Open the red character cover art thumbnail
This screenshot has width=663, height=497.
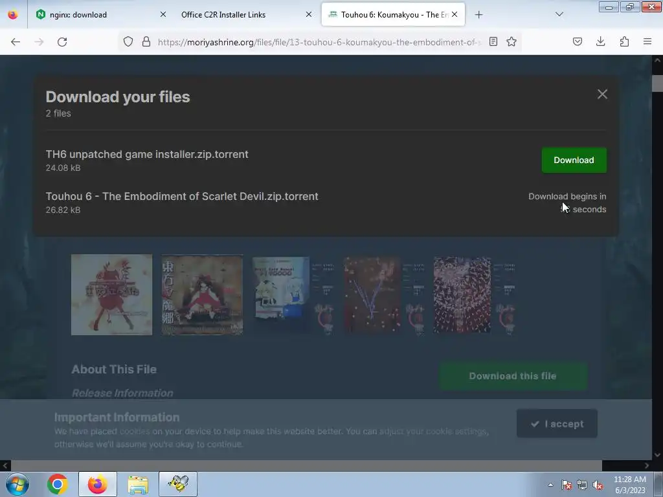(x=111, y=294)
